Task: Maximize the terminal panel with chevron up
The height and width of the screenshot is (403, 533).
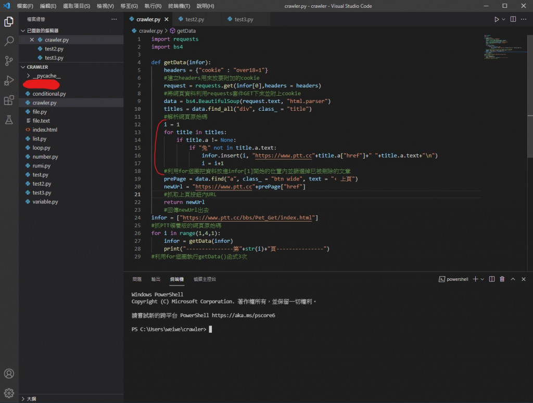Action: tap(513, 279)
